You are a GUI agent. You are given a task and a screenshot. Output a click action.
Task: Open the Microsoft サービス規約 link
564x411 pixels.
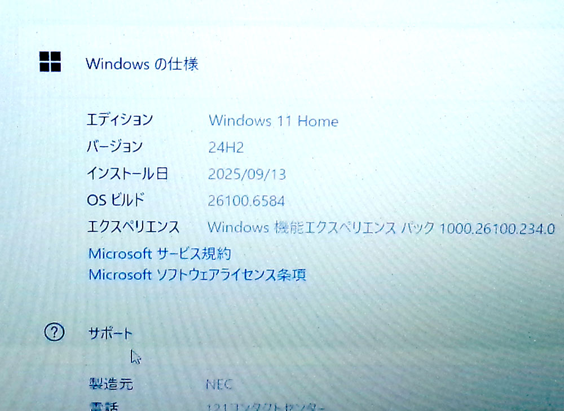click(x=160, y=254)
